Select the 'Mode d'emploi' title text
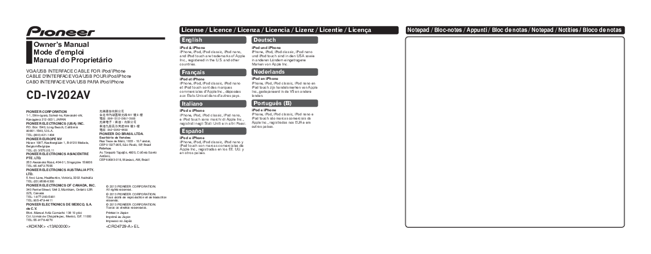 58,53
